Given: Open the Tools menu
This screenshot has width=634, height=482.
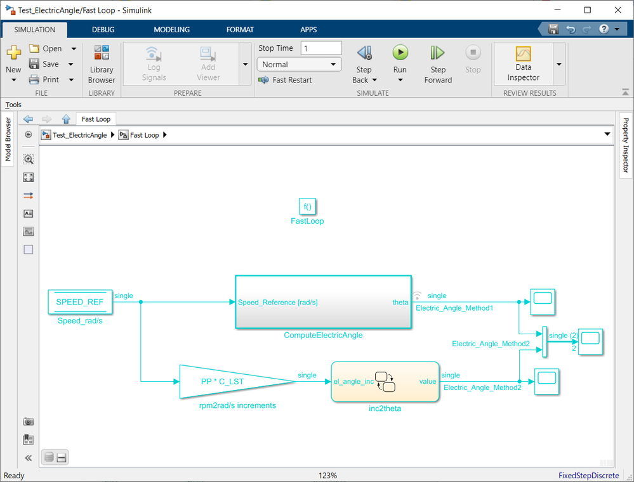Looking at the screenshot, I should click(x=13, y=105).
